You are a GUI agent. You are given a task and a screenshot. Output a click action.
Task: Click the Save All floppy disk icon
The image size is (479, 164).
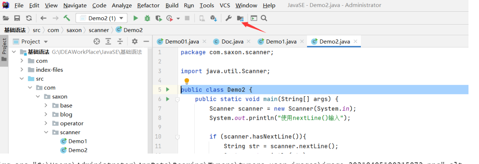(x=17, y=18)
